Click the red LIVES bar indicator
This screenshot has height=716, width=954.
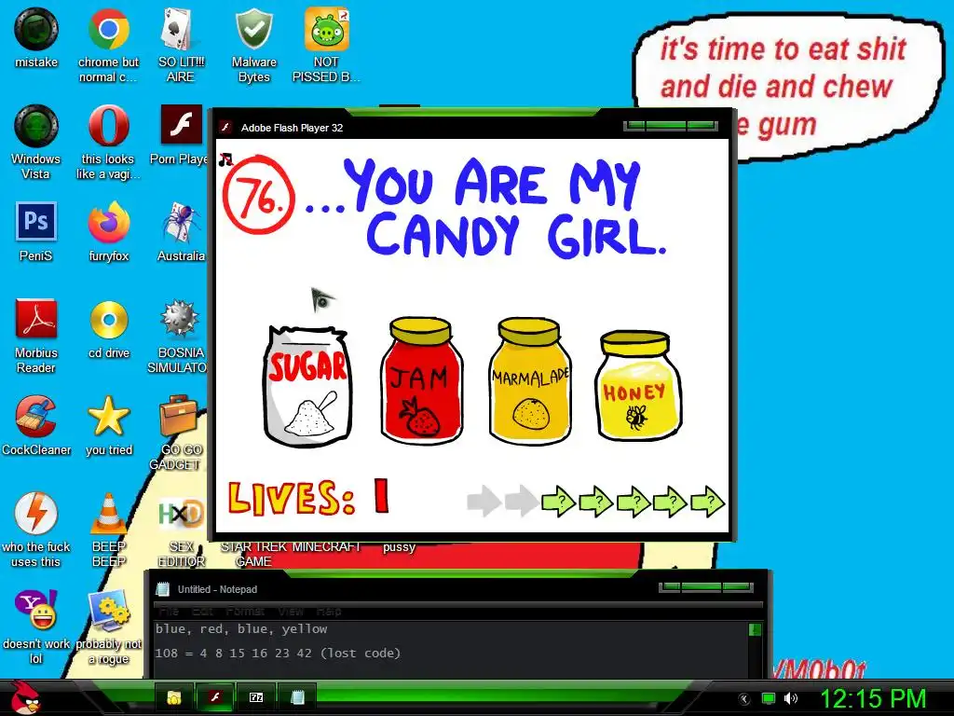381,496
